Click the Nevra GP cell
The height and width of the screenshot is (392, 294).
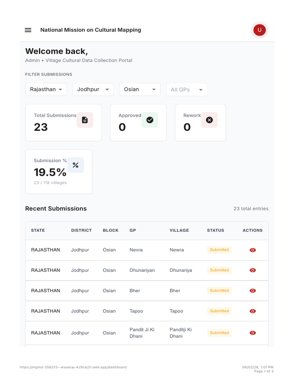click(x=136, y=250)
